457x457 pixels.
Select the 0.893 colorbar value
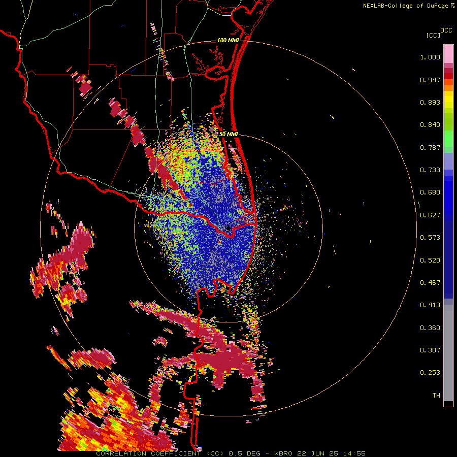(x=430, y=102)
